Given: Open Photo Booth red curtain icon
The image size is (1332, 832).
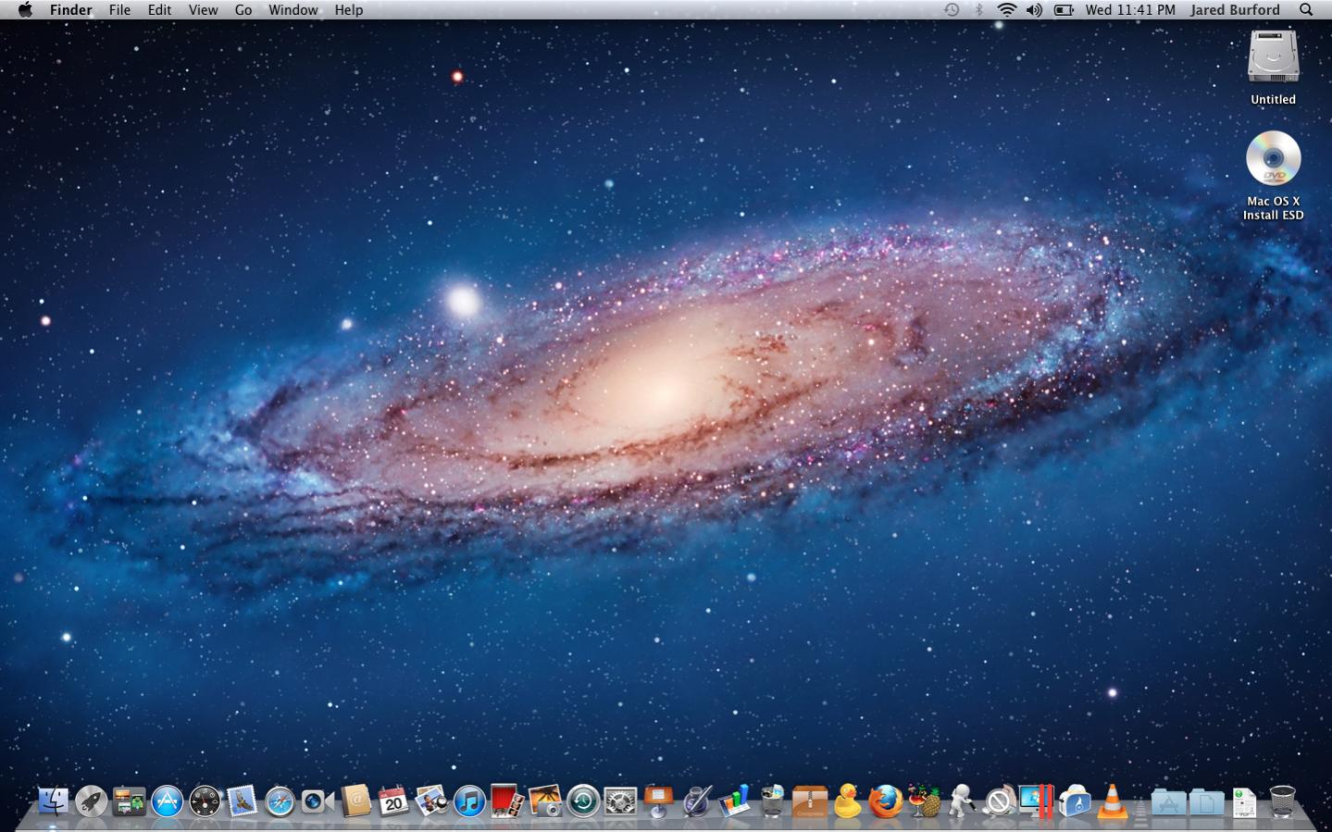Looking at the screenshot, I should [507, 801].
